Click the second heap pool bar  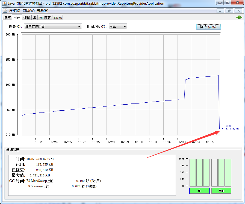(200, 173)
